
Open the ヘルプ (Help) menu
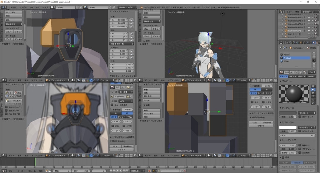tap(45, 7)
